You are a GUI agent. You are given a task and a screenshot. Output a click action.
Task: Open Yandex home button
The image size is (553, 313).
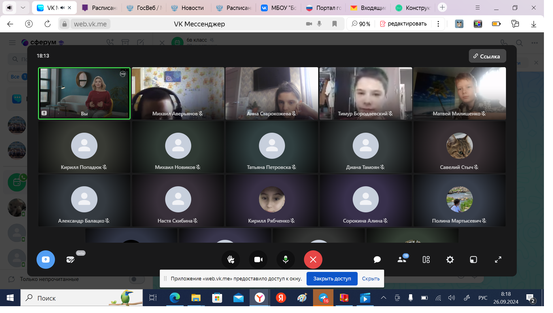29,24
